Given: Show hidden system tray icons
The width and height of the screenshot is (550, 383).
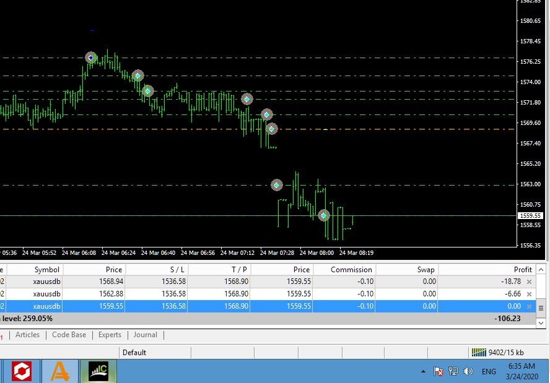Looking at the screenshot, I should [x=423, y=371].
